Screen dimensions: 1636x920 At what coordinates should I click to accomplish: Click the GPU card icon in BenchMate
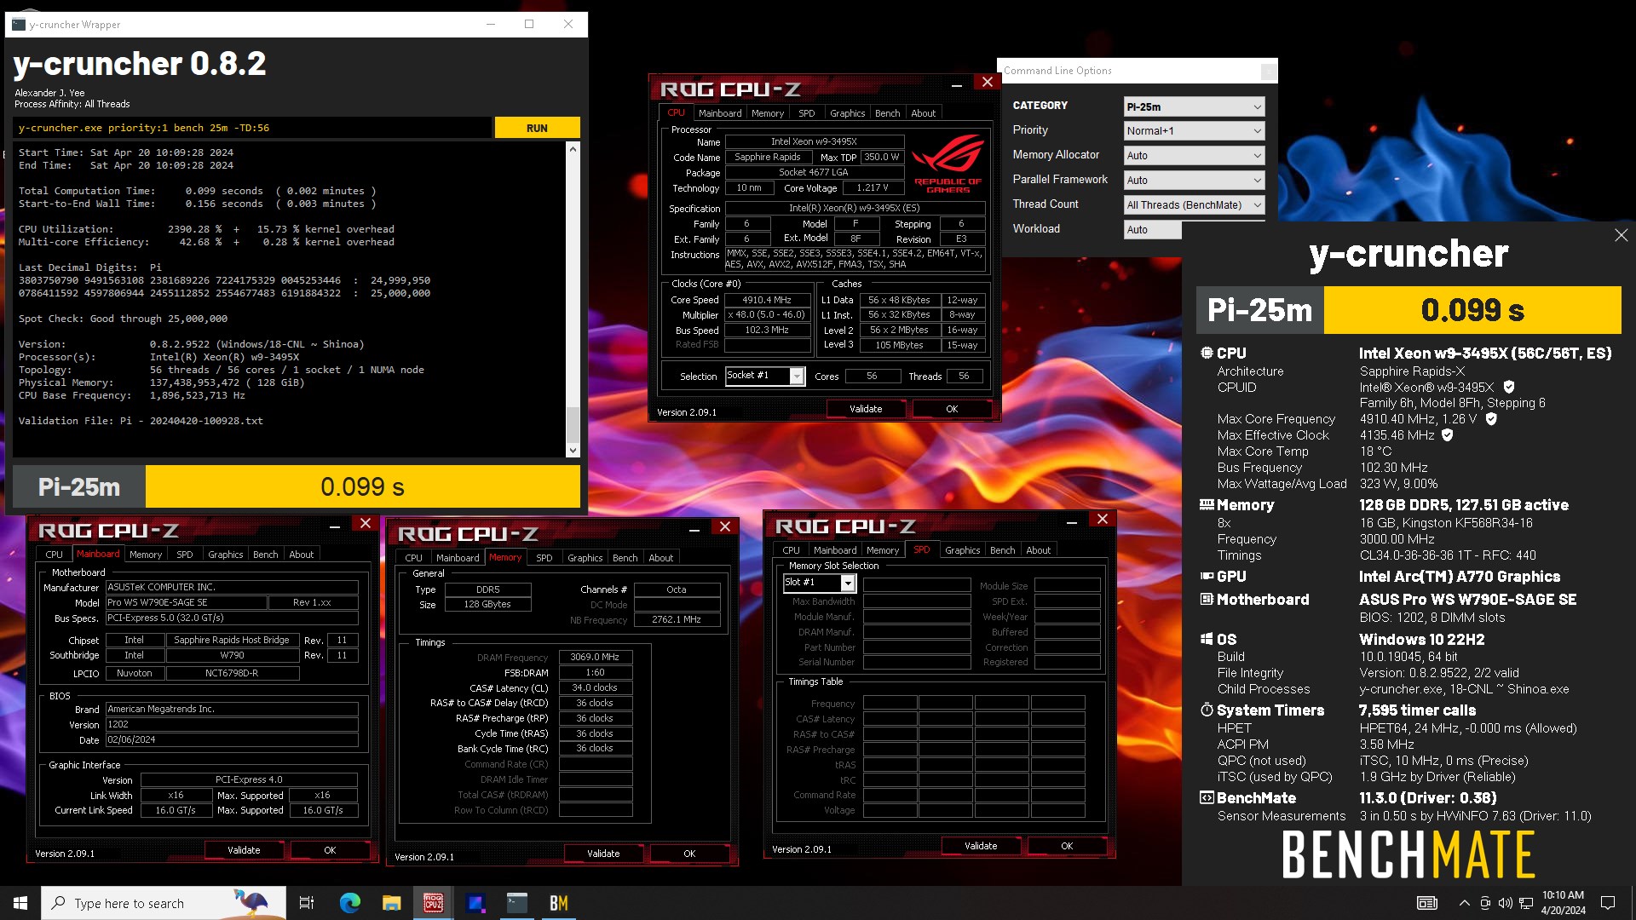point(1207,577)
